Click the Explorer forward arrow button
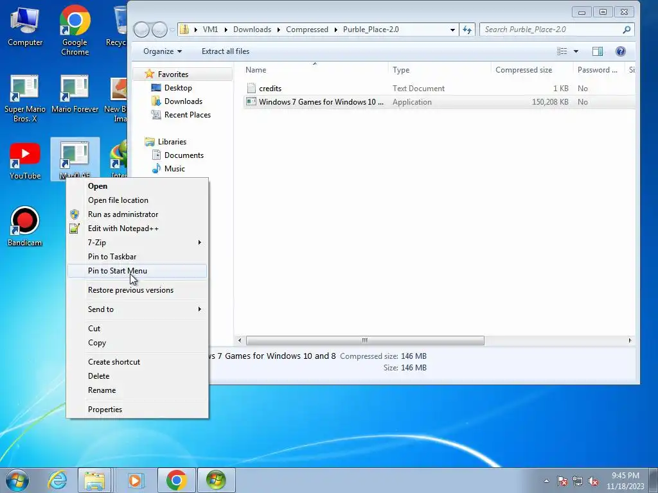This screenshot has height=493, width=658. point(159,30)
